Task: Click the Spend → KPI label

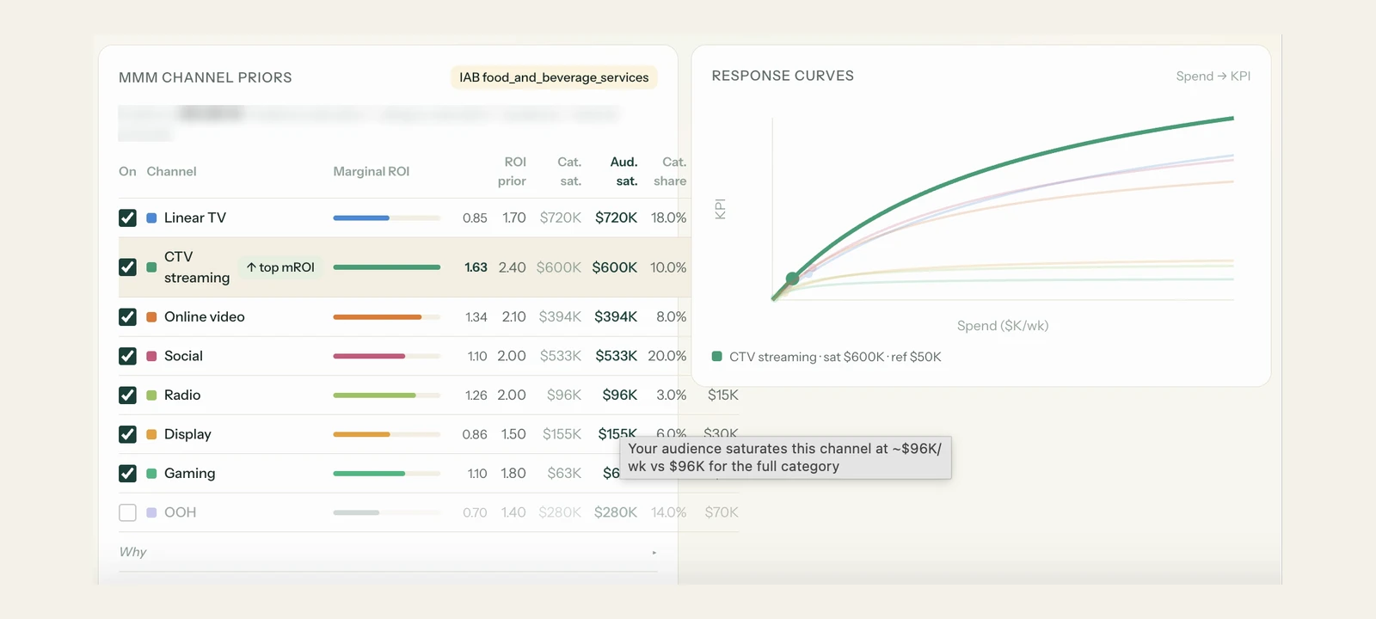Action: pos(1213,76)
